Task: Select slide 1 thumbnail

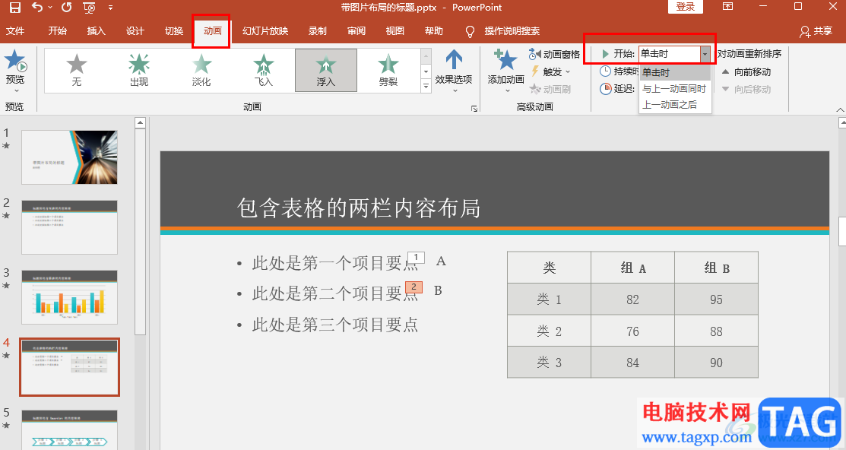Action: [x=70, y=157]
